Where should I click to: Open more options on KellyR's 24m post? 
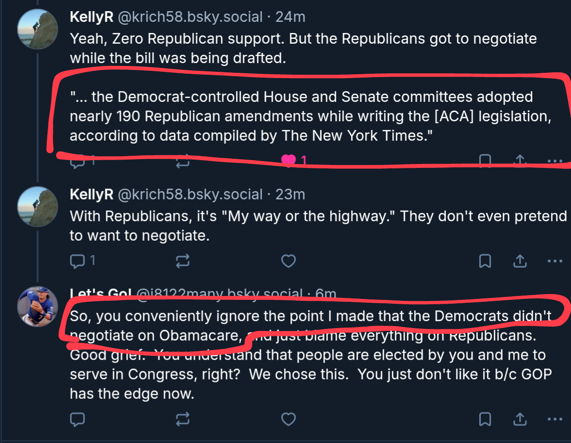pos(554,161)
